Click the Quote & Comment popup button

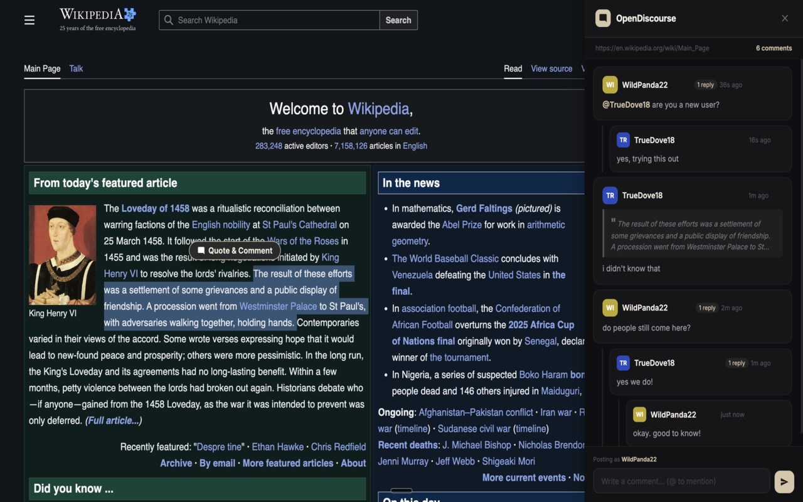(235, 250)
